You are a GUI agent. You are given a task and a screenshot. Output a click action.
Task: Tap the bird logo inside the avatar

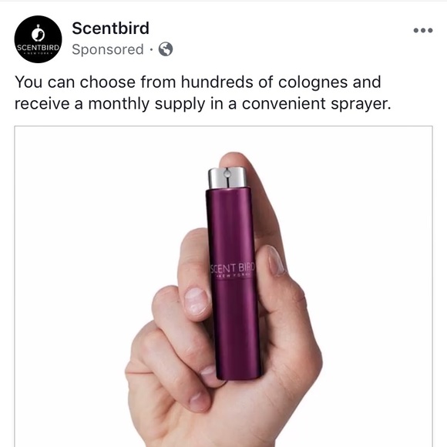[x=38, y=34]
